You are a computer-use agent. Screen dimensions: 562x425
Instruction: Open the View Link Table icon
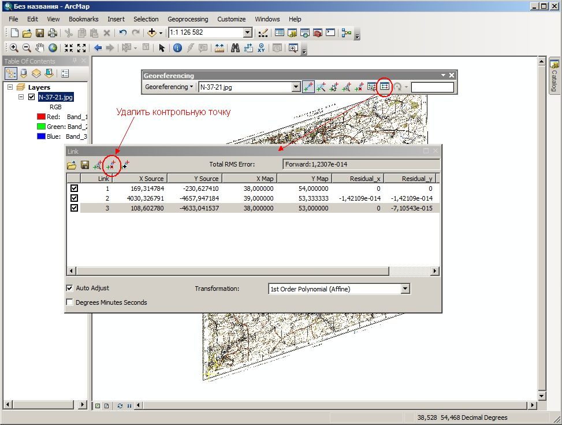coord(385,87)
